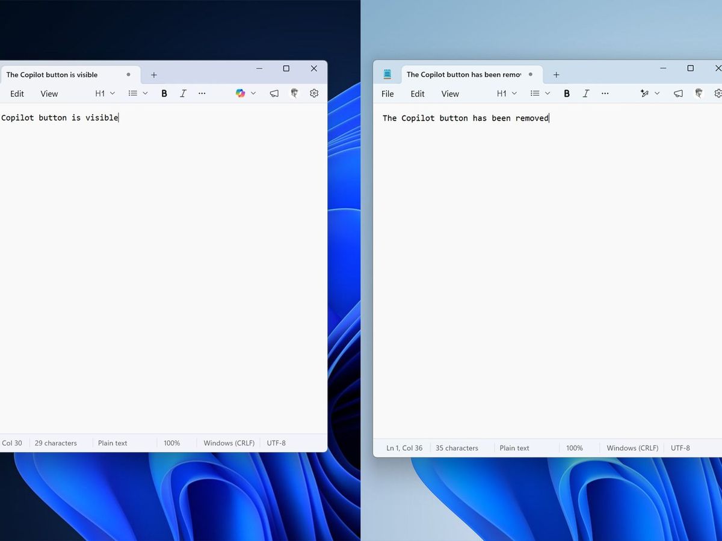Expand list style chevron in 'is visible' window
The height and width of the screenshot is (541, 722).
(145, 93)
